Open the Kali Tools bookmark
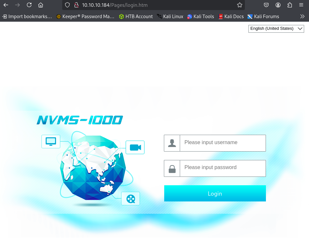The height and width of the screenshot is (251, 309). (x=200, y=16)
